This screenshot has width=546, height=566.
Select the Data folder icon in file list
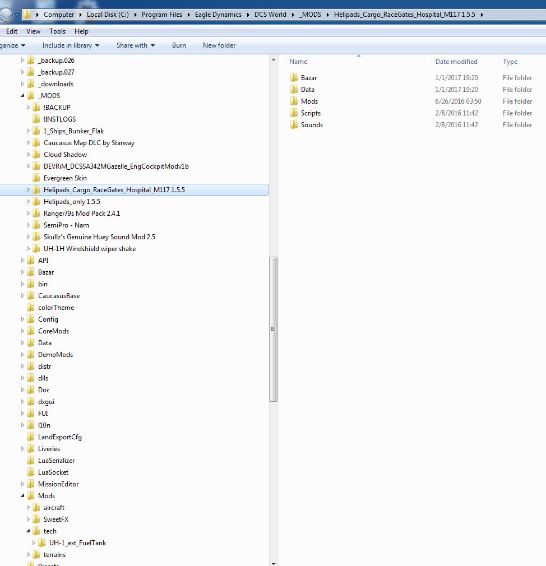click(294, 90)
